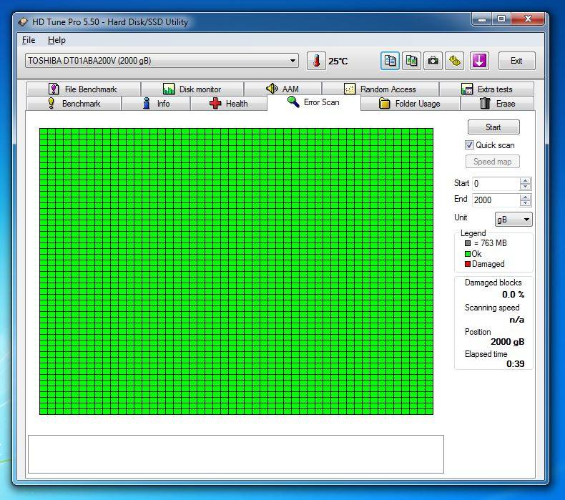Click the temperature thermometer icon
Viewport: 565px width, 500px height.
coord(316,61)
